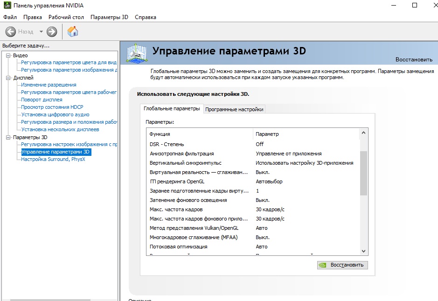Collapse the Видео tree node
This screenshot has width=438, height=301.
[x=8, y=55]
